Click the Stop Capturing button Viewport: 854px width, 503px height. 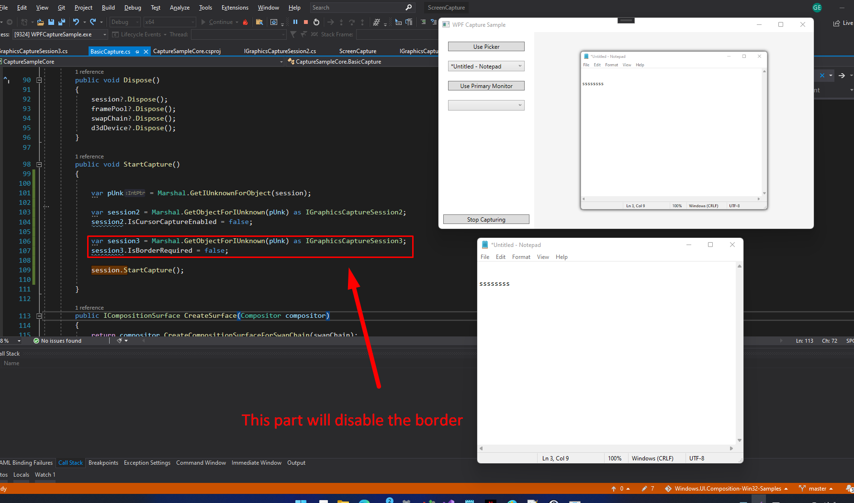click(486, 220)
